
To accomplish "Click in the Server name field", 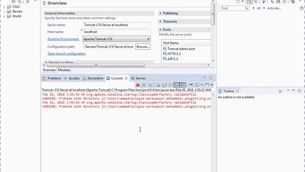I will [x=116, y=25].
